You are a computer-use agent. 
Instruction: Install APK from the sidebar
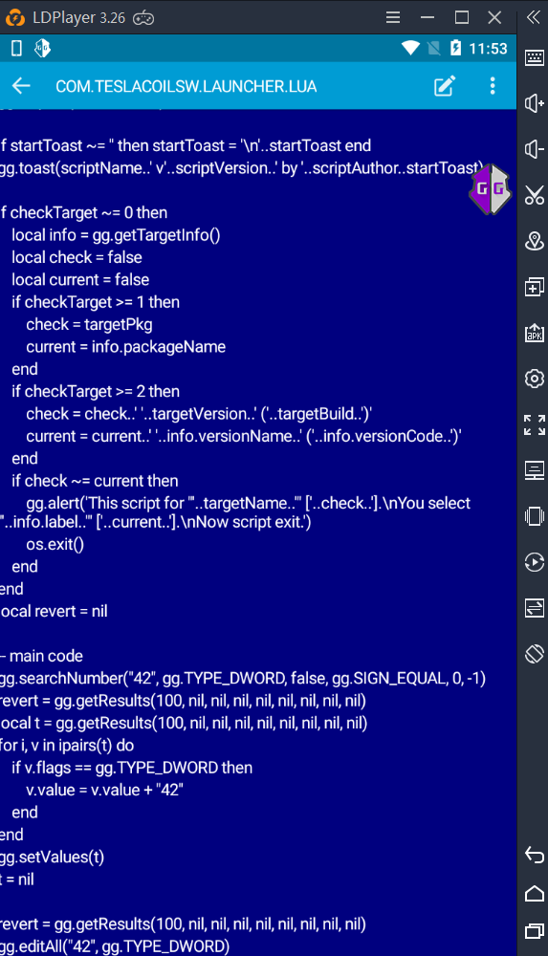click(x=535, y=333)
